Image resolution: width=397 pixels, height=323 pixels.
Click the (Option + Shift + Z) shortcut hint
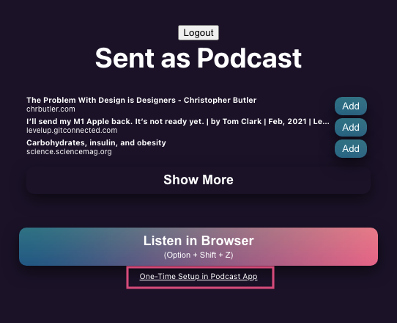pos(198,255)
